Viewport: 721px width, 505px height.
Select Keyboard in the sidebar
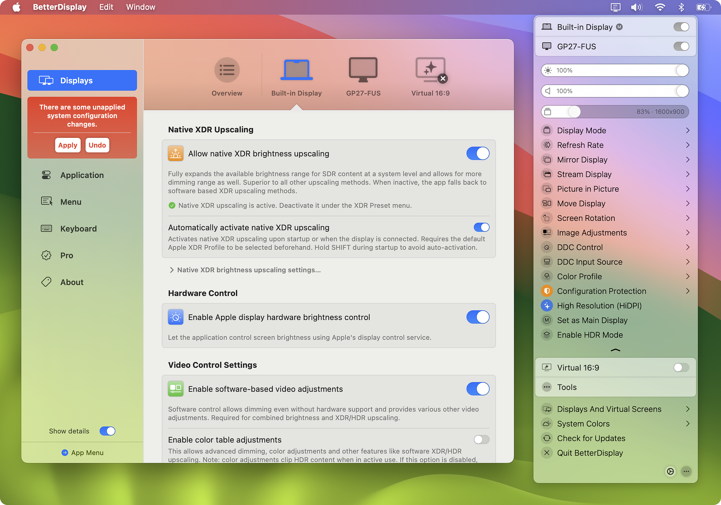tap(82, 229)
